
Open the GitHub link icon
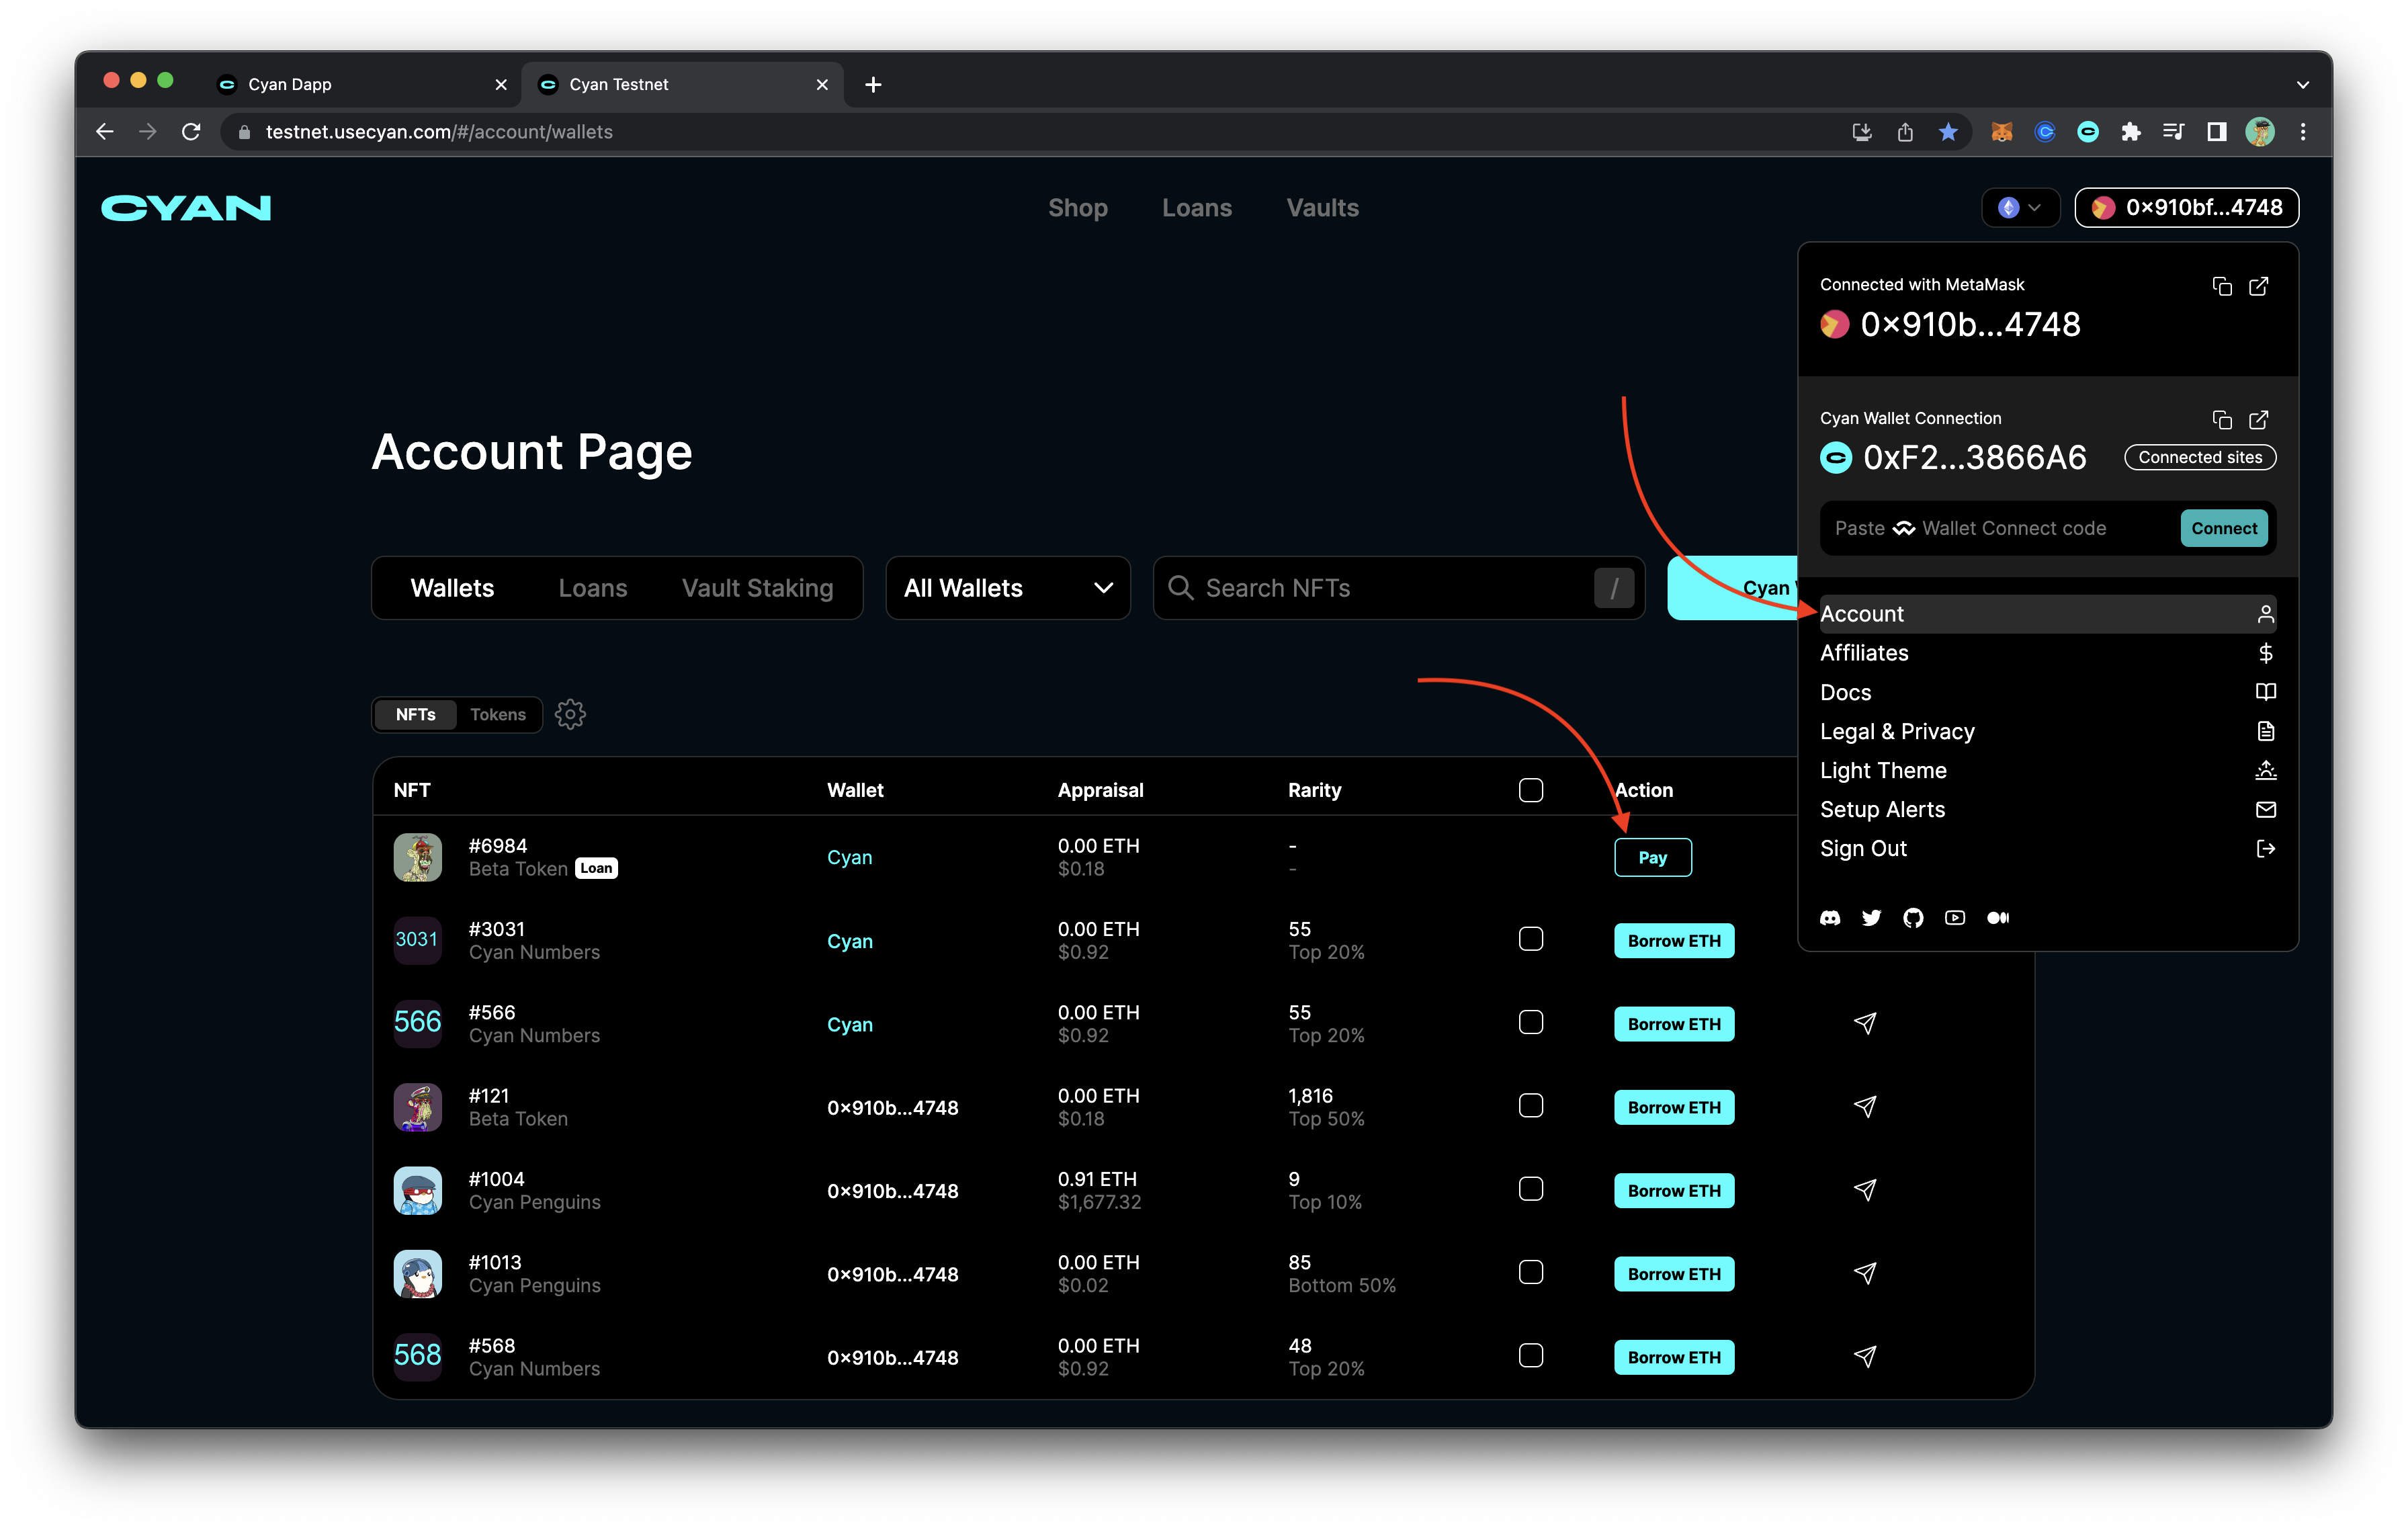[x=1913, y=918]
